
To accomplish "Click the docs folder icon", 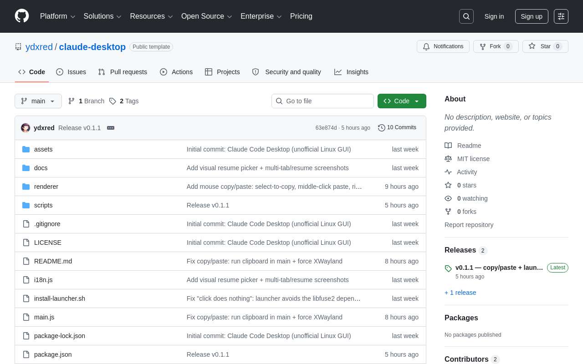I will pos(26,168).
